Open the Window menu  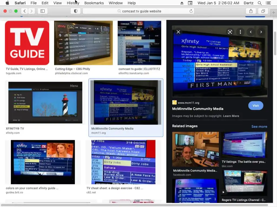(x=116, y=3)
